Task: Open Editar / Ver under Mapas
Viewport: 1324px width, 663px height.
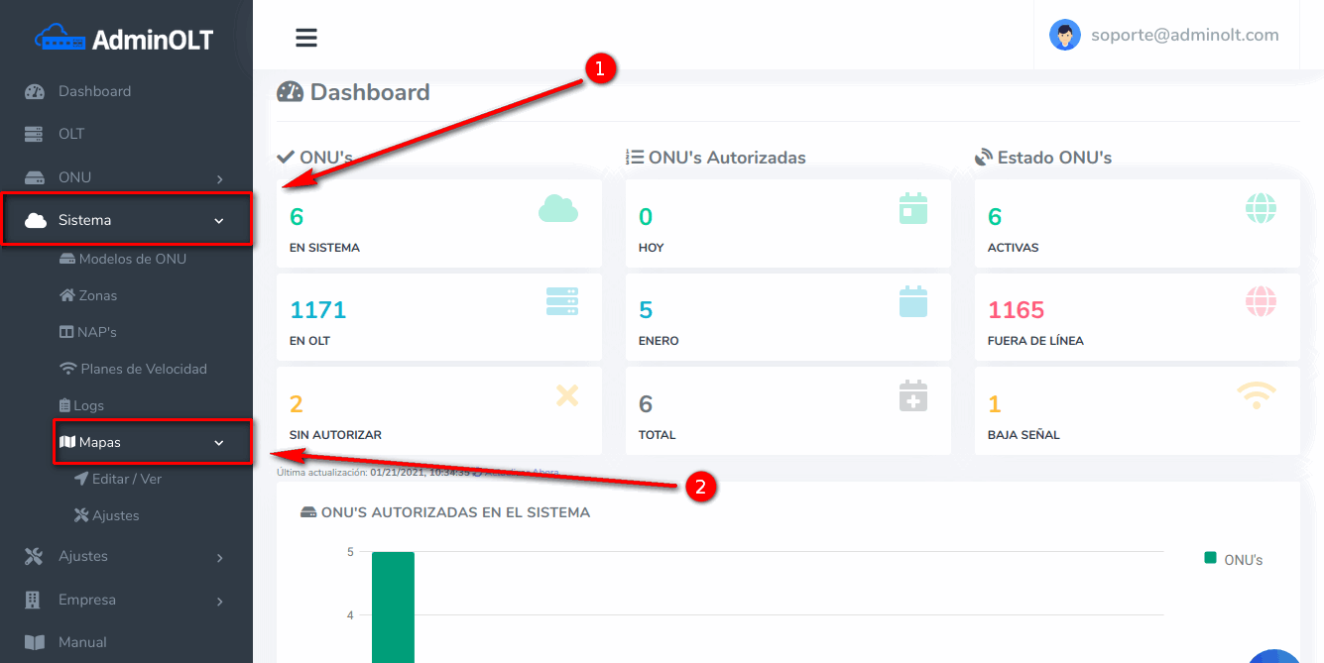Action: pos(126,479)
